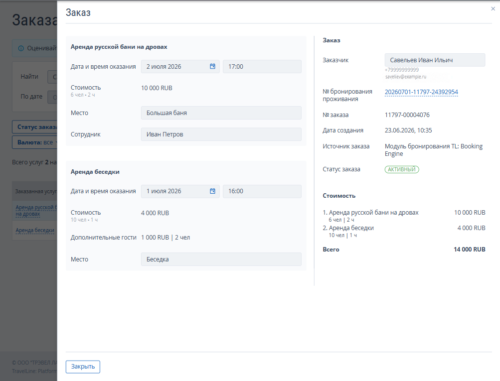The image size is (500, 381).
Task: Click the customer field Савельев Иван Ильич
Action: coord(435,60)
